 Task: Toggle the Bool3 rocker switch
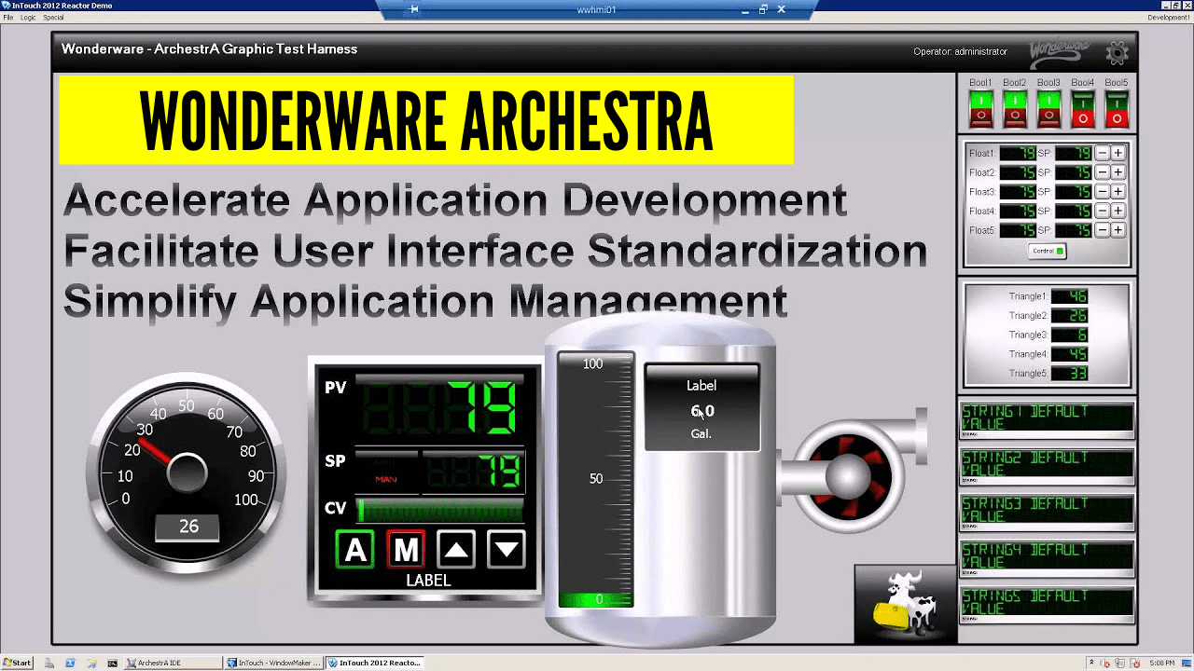pos(1048,109)
